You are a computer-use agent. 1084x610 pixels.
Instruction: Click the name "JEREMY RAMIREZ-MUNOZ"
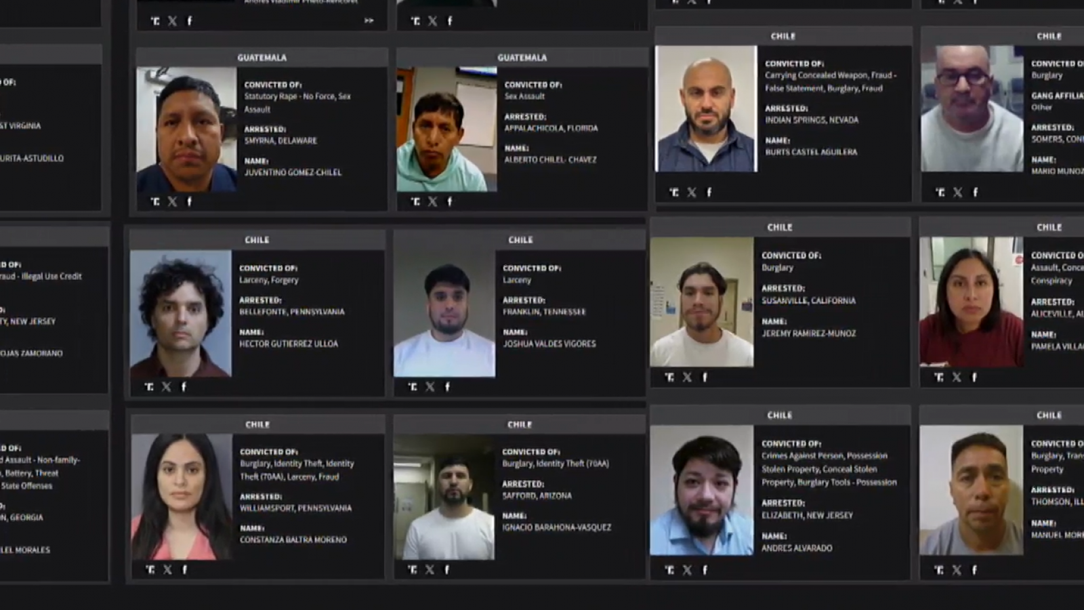(809, 333)
